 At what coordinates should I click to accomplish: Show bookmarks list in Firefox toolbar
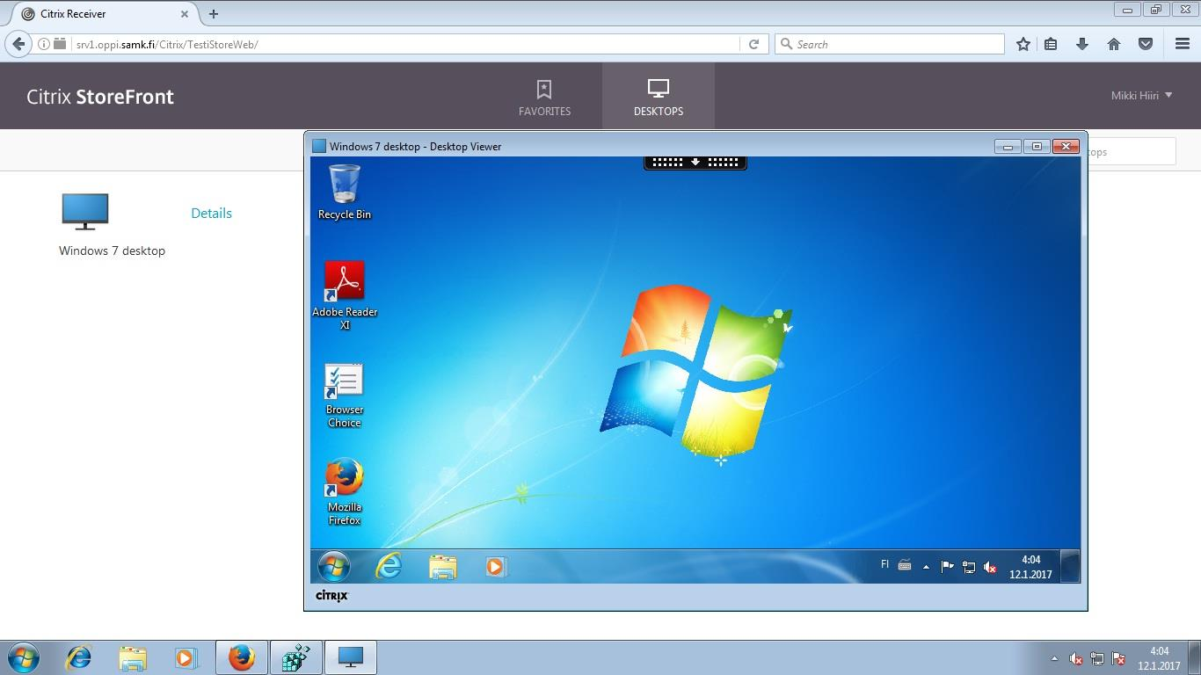(1051, 44)
